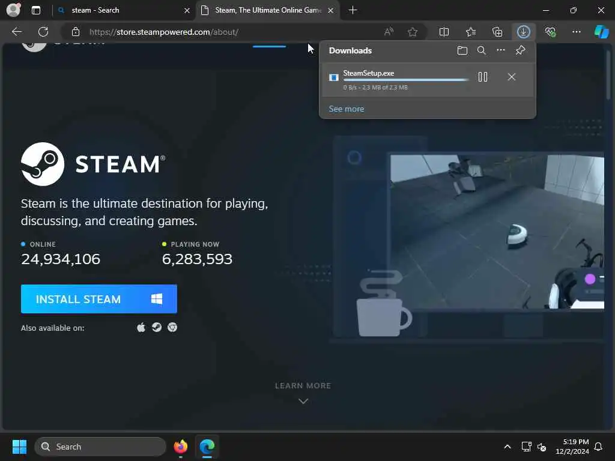The height and width of the screenshot is (461, 615).
Task: Open the notifications bell icon
Action: coord(599,447)
